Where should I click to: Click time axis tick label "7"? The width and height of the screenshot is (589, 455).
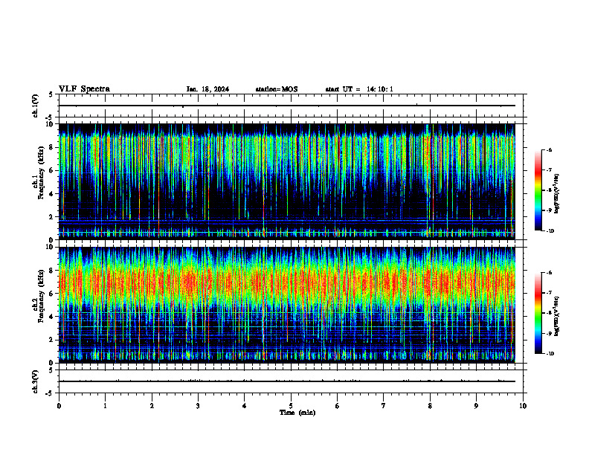click(384, 406)
